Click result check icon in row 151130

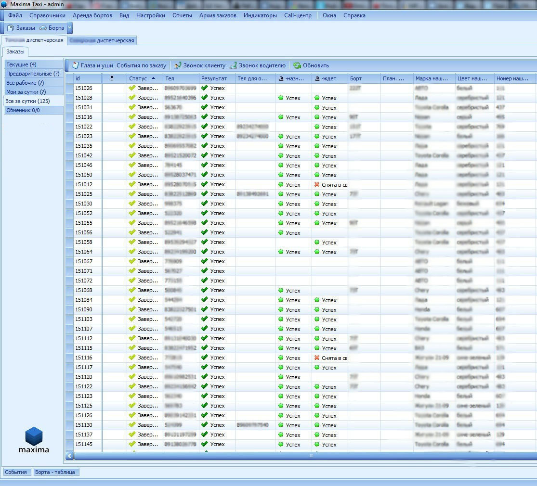coord(205,425)
